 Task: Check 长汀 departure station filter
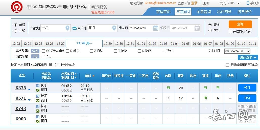(44, 56)
